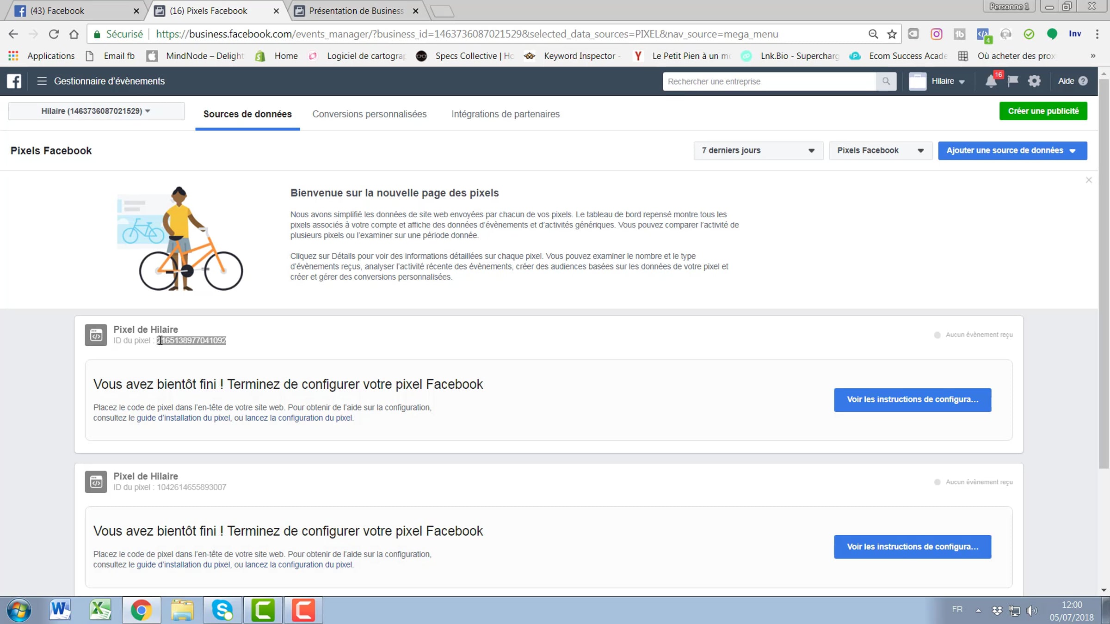The width and height of the screenshot is (1110, 624).
Task: Open the notifications bell icon
Action: tap(991, 81)
